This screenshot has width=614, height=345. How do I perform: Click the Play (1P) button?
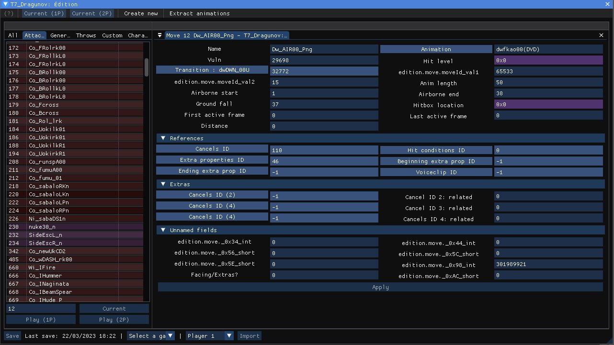click(41, 320)
